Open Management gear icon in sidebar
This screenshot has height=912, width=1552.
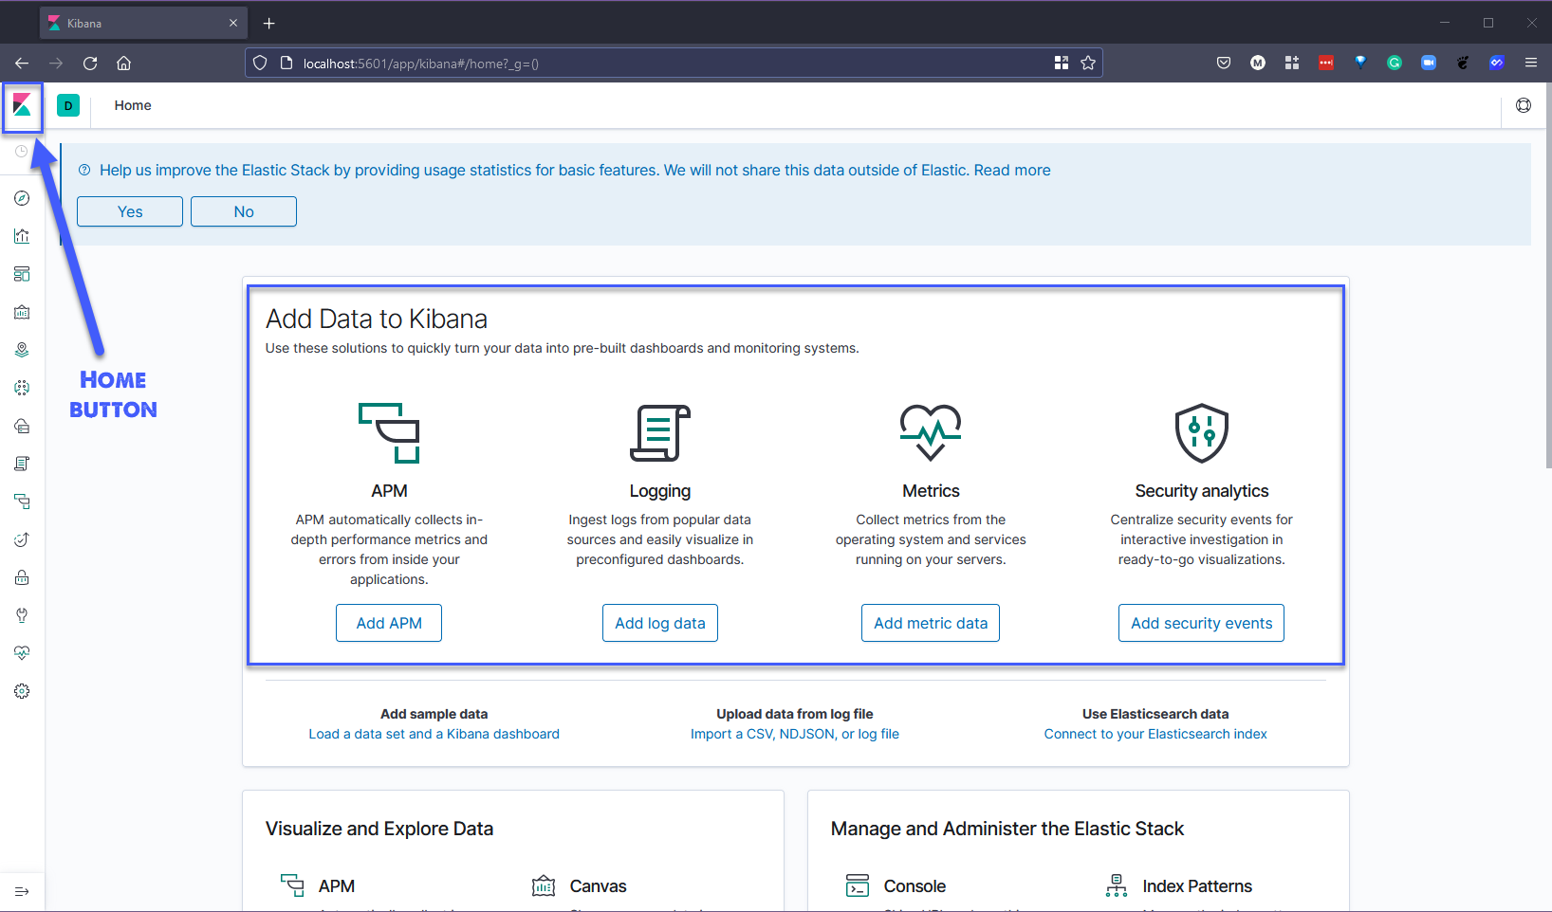coord(22,691)
